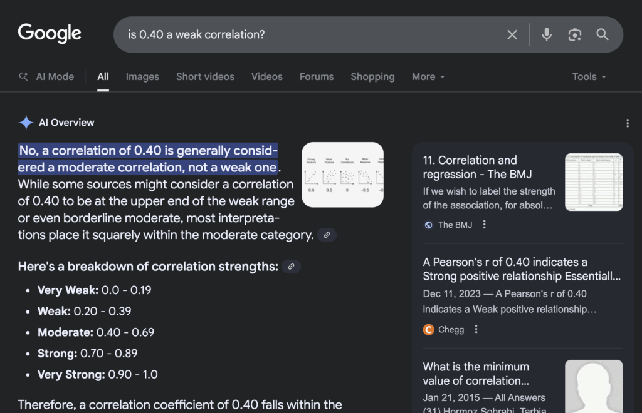The width and height of the screenshot is (642, 413).
Task: Open three-dot menu next to The BMJ
Action: [x=484, y=225]
